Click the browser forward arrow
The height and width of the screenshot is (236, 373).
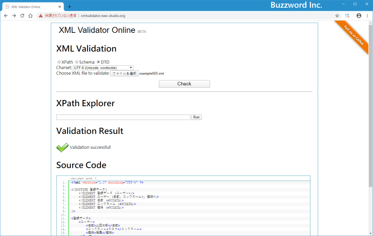click(x=14, y=16)
